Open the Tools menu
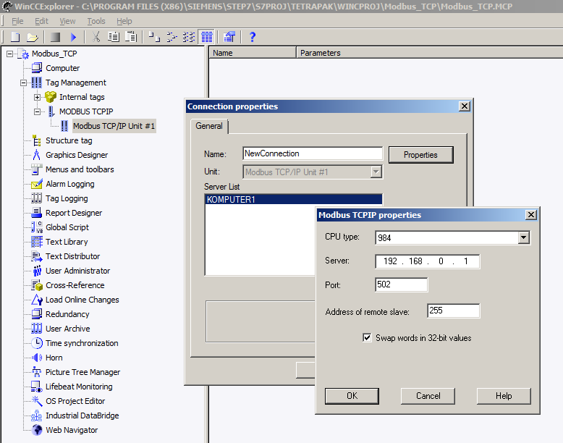 (96, 21)
